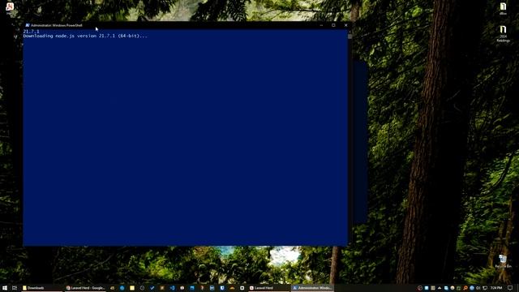Select the Administrator Windows PowerShell taskbar button
This screenshot has width=519, height=292.
(312, 288)
